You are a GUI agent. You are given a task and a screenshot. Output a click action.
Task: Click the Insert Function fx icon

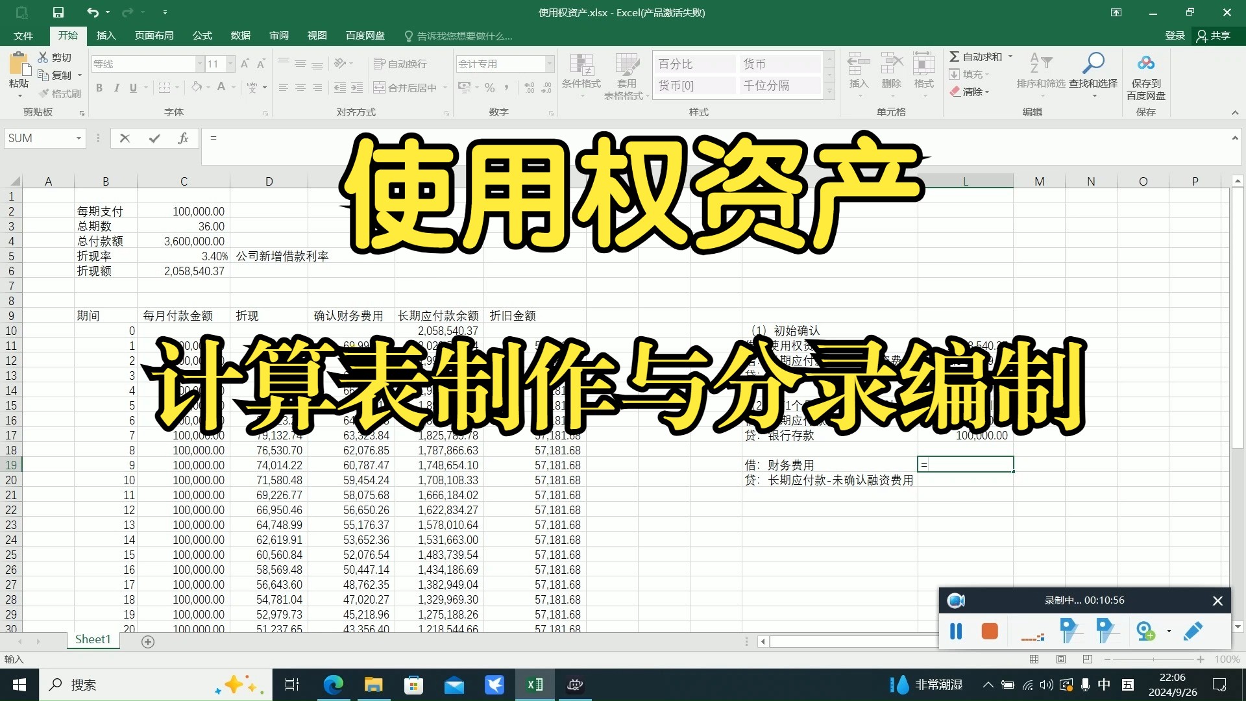[x=183, y=138]
